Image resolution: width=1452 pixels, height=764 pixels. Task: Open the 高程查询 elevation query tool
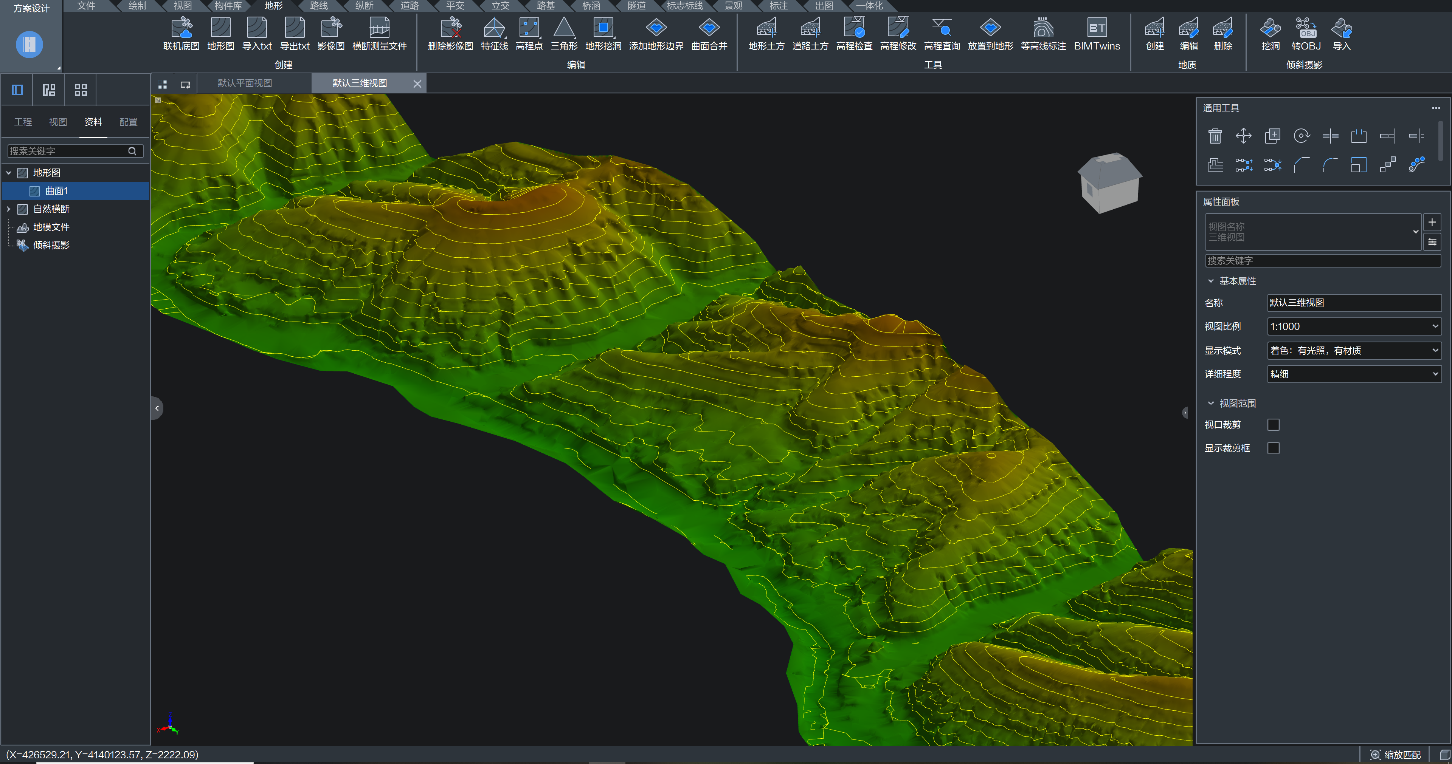point(941,28)
